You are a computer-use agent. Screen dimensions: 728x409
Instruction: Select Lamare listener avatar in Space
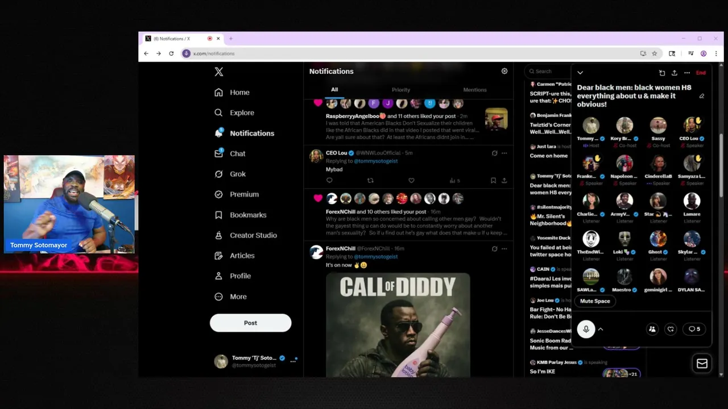(x=692, y=201)
